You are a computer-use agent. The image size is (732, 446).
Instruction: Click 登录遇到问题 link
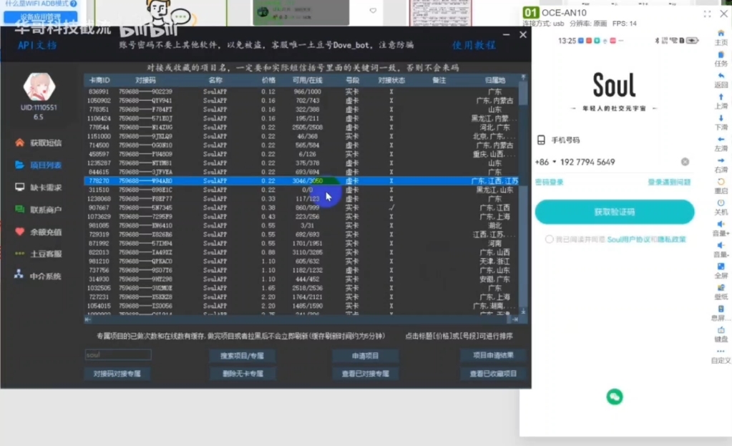click(x=669, y=182)
